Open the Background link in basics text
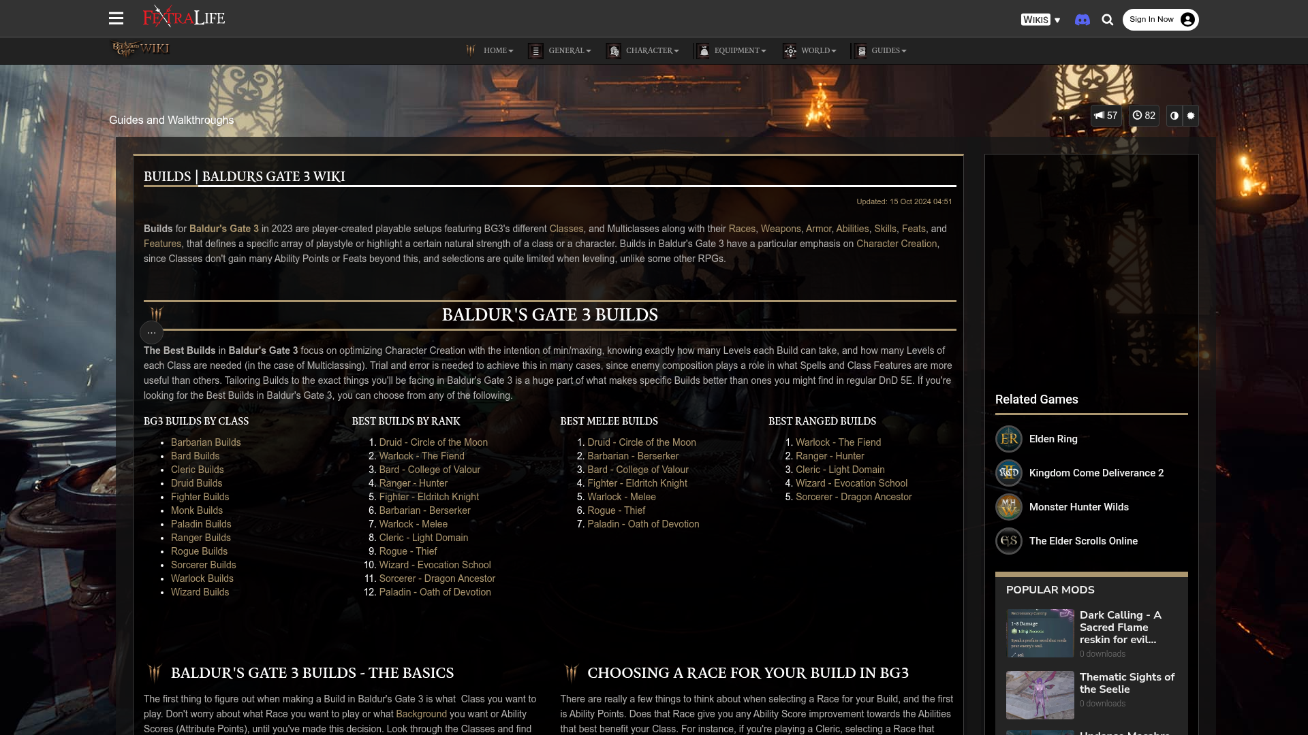This screenshot has height=735, width=1308. point(421,714)
